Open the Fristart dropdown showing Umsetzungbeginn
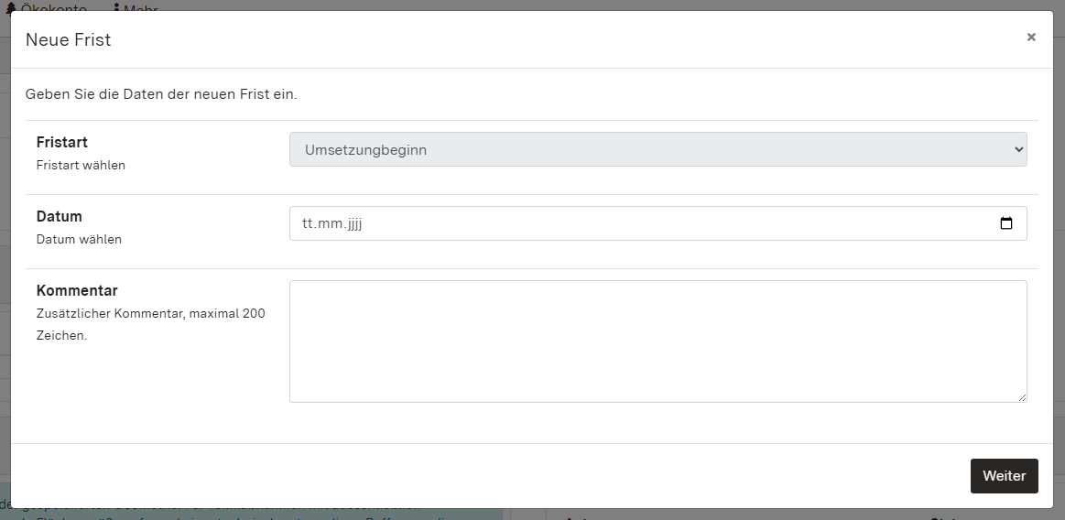 641,149
